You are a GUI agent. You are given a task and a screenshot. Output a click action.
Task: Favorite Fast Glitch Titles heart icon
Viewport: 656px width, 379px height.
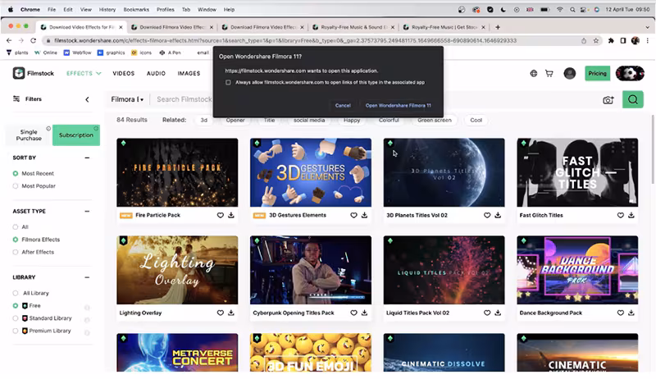(x=621, y=215)
